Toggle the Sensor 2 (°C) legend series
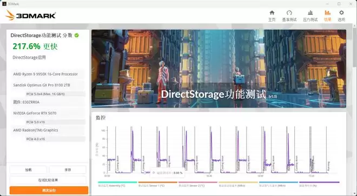Screen dimensions: 357x196 (198, 184)
